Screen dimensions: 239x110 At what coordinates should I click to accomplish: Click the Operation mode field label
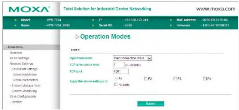[81, 58]
